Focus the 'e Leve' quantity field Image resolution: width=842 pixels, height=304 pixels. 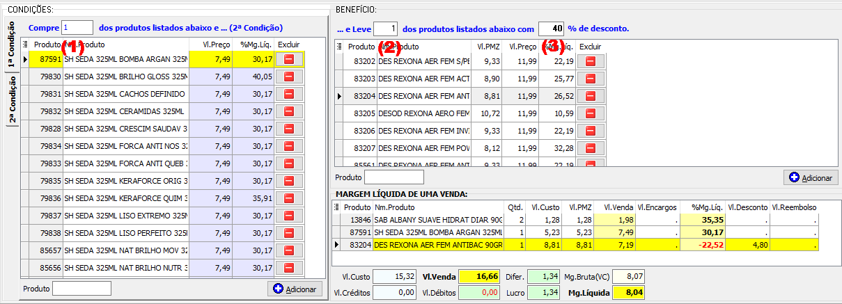tap(386, 29)
